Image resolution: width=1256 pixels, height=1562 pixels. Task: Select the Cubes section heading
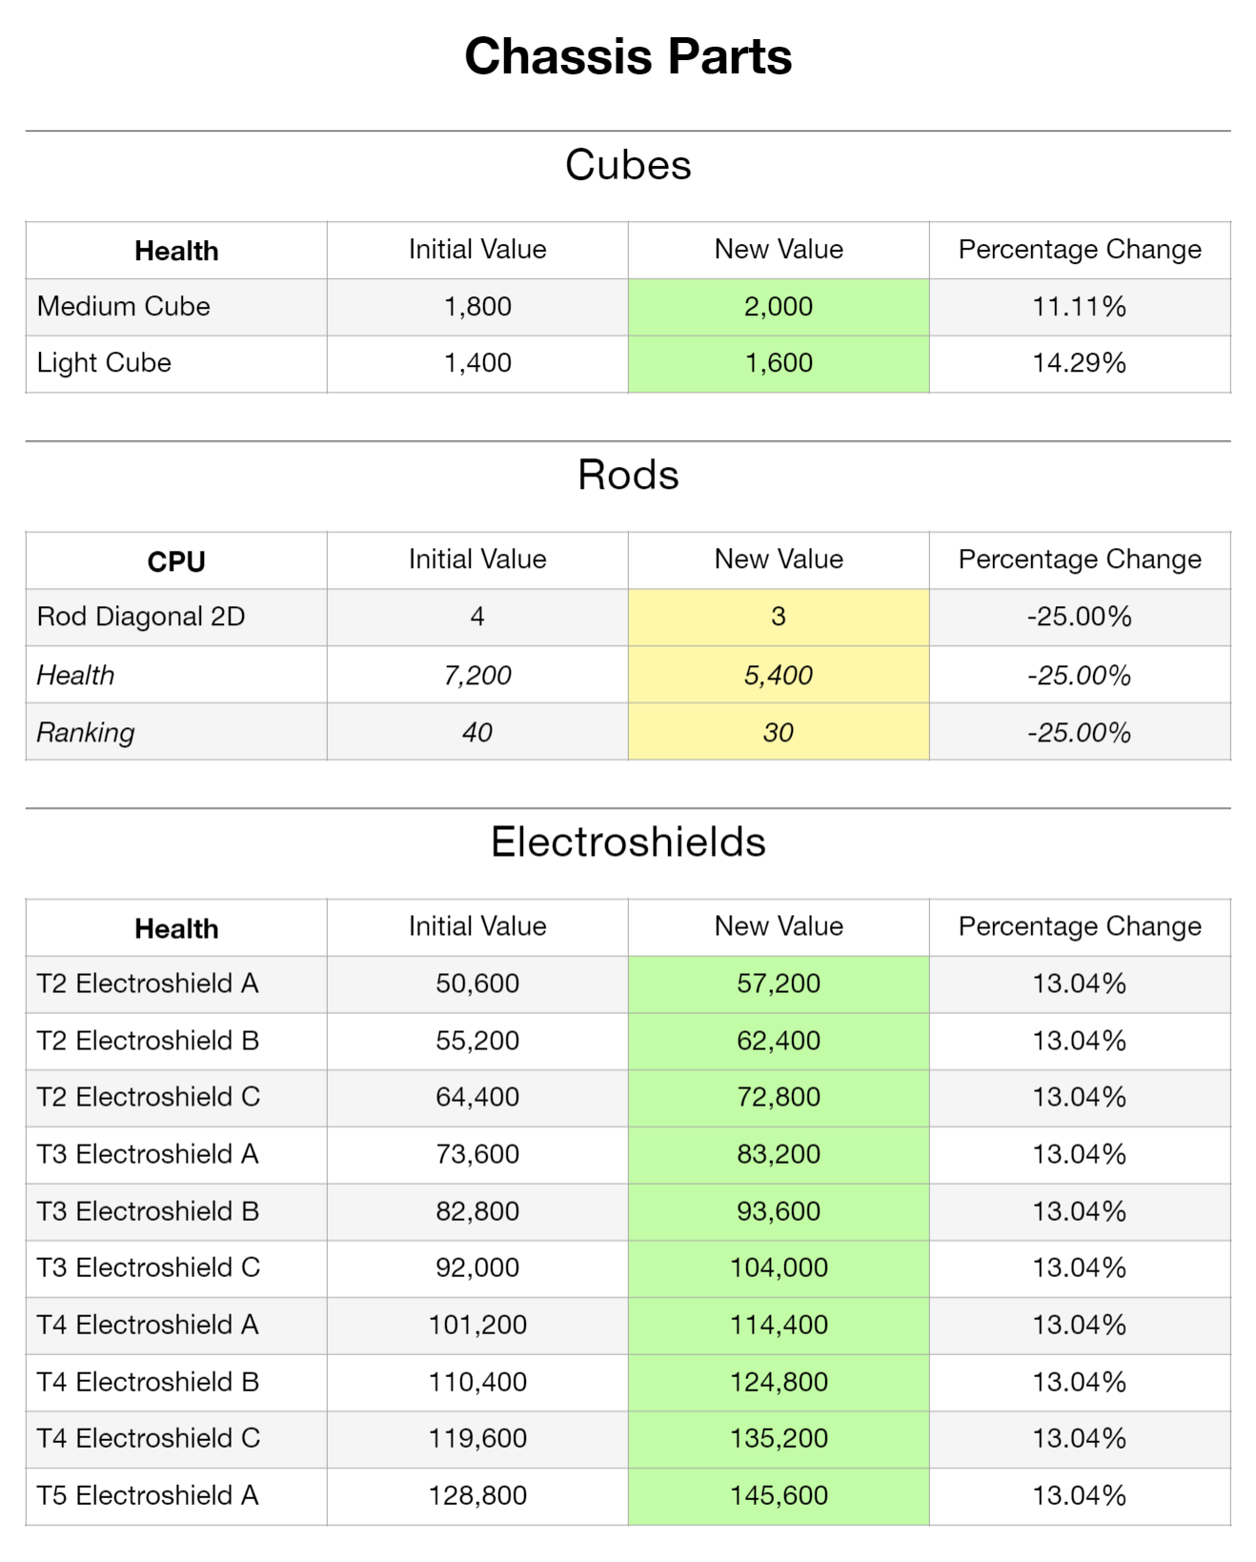628,165
